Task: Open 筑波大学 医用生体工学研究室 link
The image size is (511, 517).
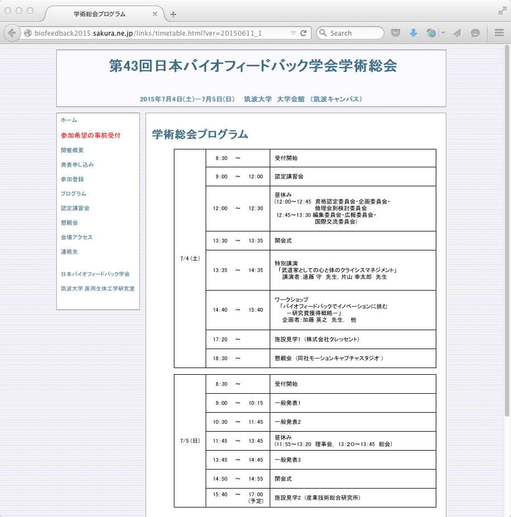Action: point(98,288)
